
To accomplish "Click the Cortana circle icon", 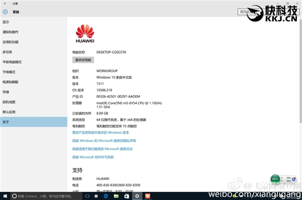I will pyautogui.click(x=14, y=196).
